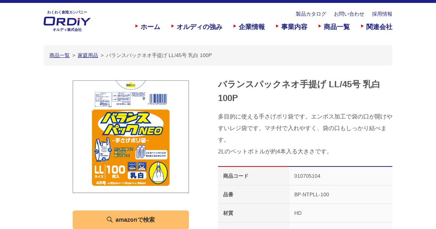Open the 商品一覧 menu item
The width and height of the screenshot is (436, 229).
[334, 27]
